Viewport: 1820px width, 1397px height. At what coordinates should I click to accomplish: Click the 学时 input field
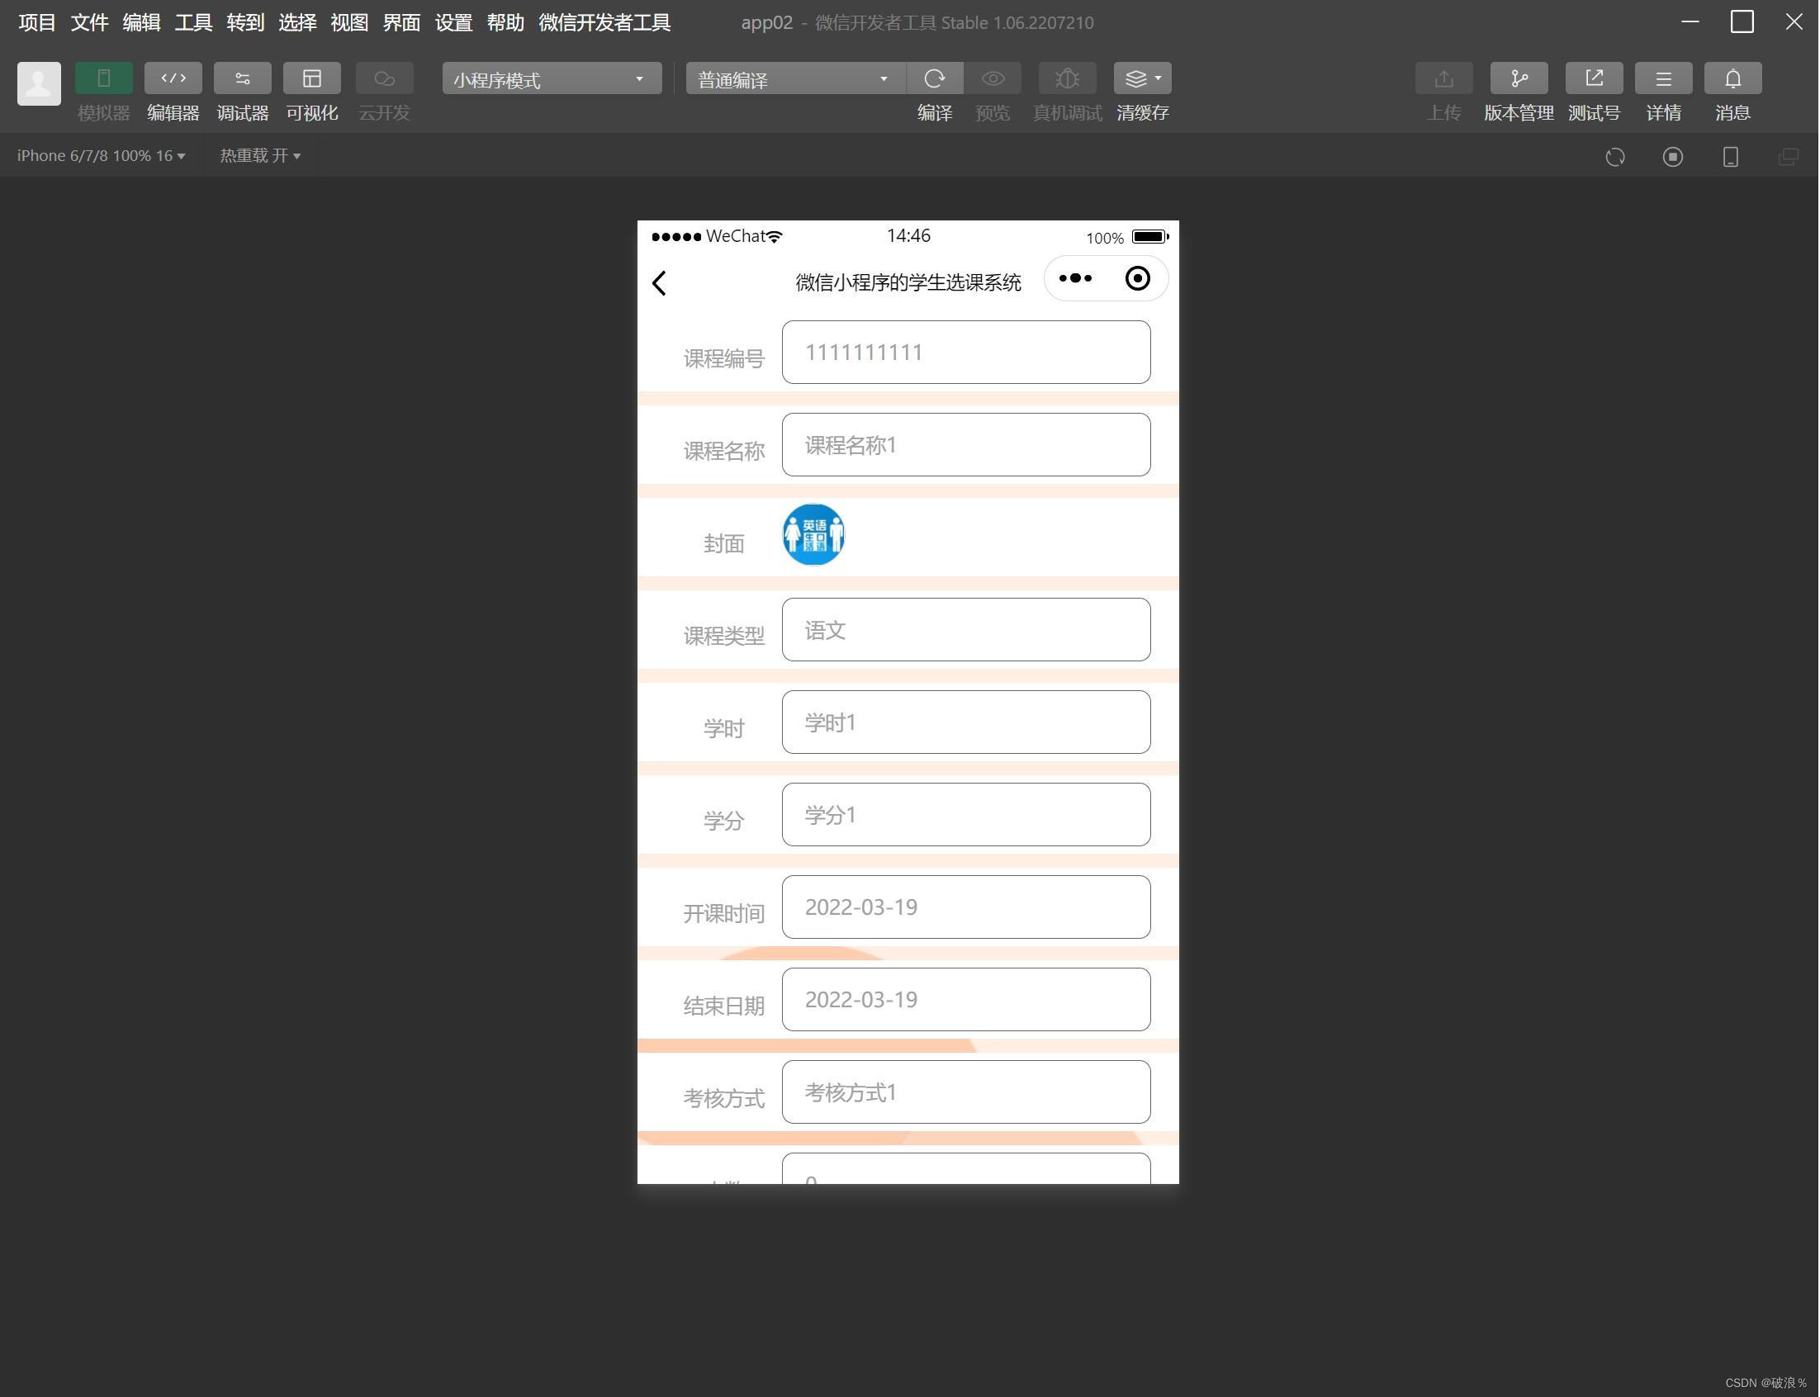point(967,722)
